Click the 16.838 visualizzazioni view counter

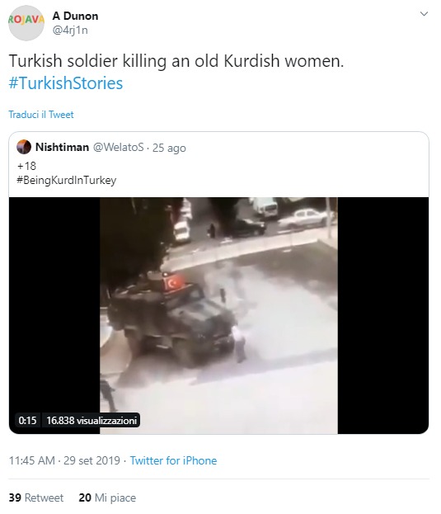tap(91, 420)
